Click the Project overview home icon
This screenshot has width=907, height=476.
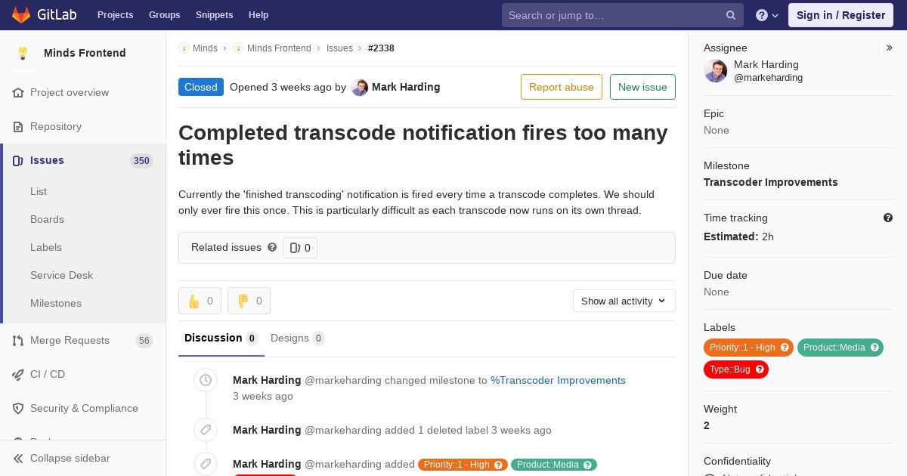pos(18,92)
